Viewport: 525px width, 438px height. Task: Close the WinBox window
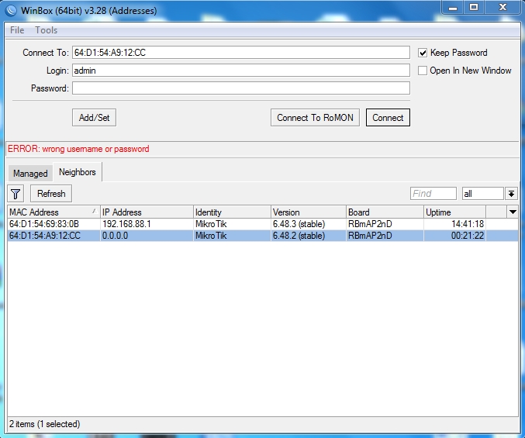[503, 7]
